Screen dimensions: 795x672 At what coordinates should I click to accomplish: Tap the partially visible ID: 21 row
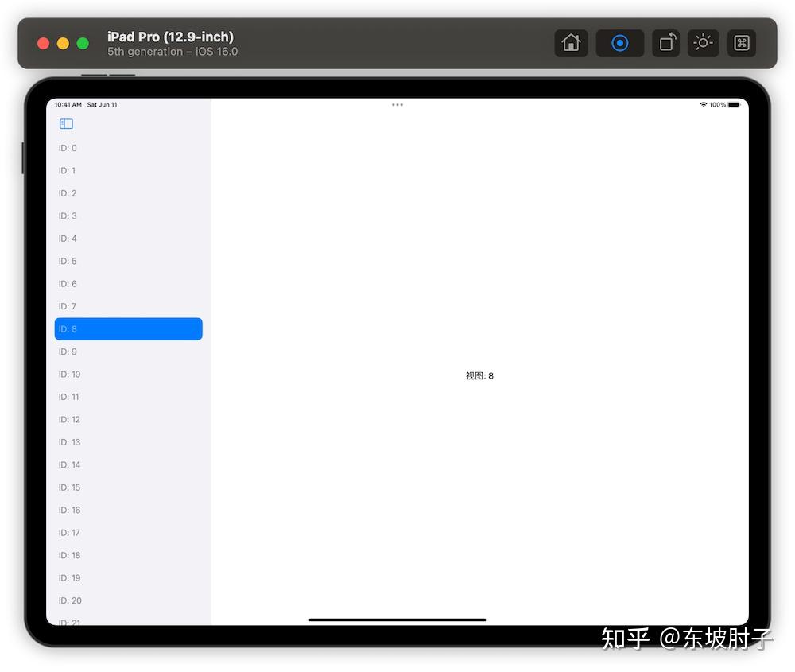127,621
